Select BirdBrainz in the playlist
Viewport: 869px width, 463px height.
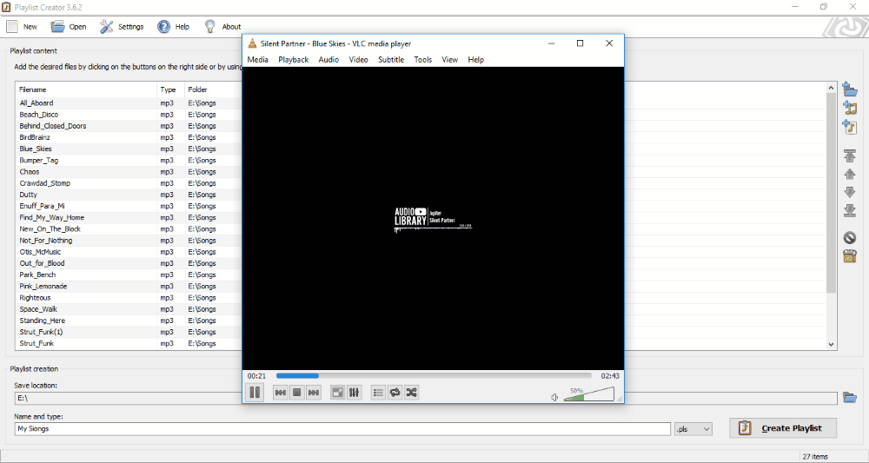click(x=35, y=137)
